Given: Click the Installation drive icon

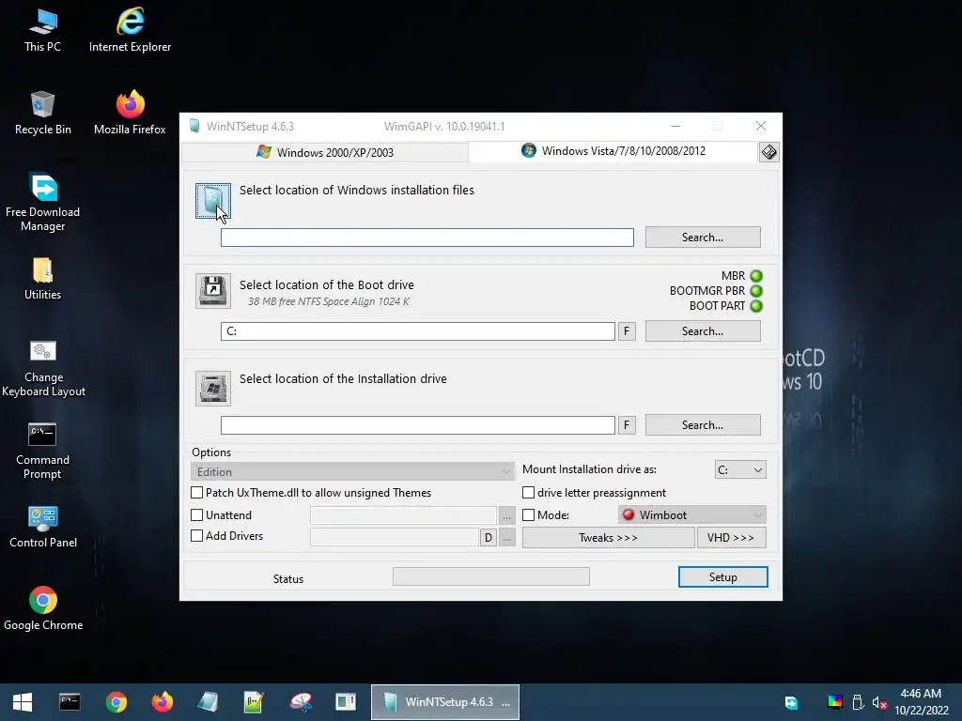Looking at the screenshot, I should 213,388.
